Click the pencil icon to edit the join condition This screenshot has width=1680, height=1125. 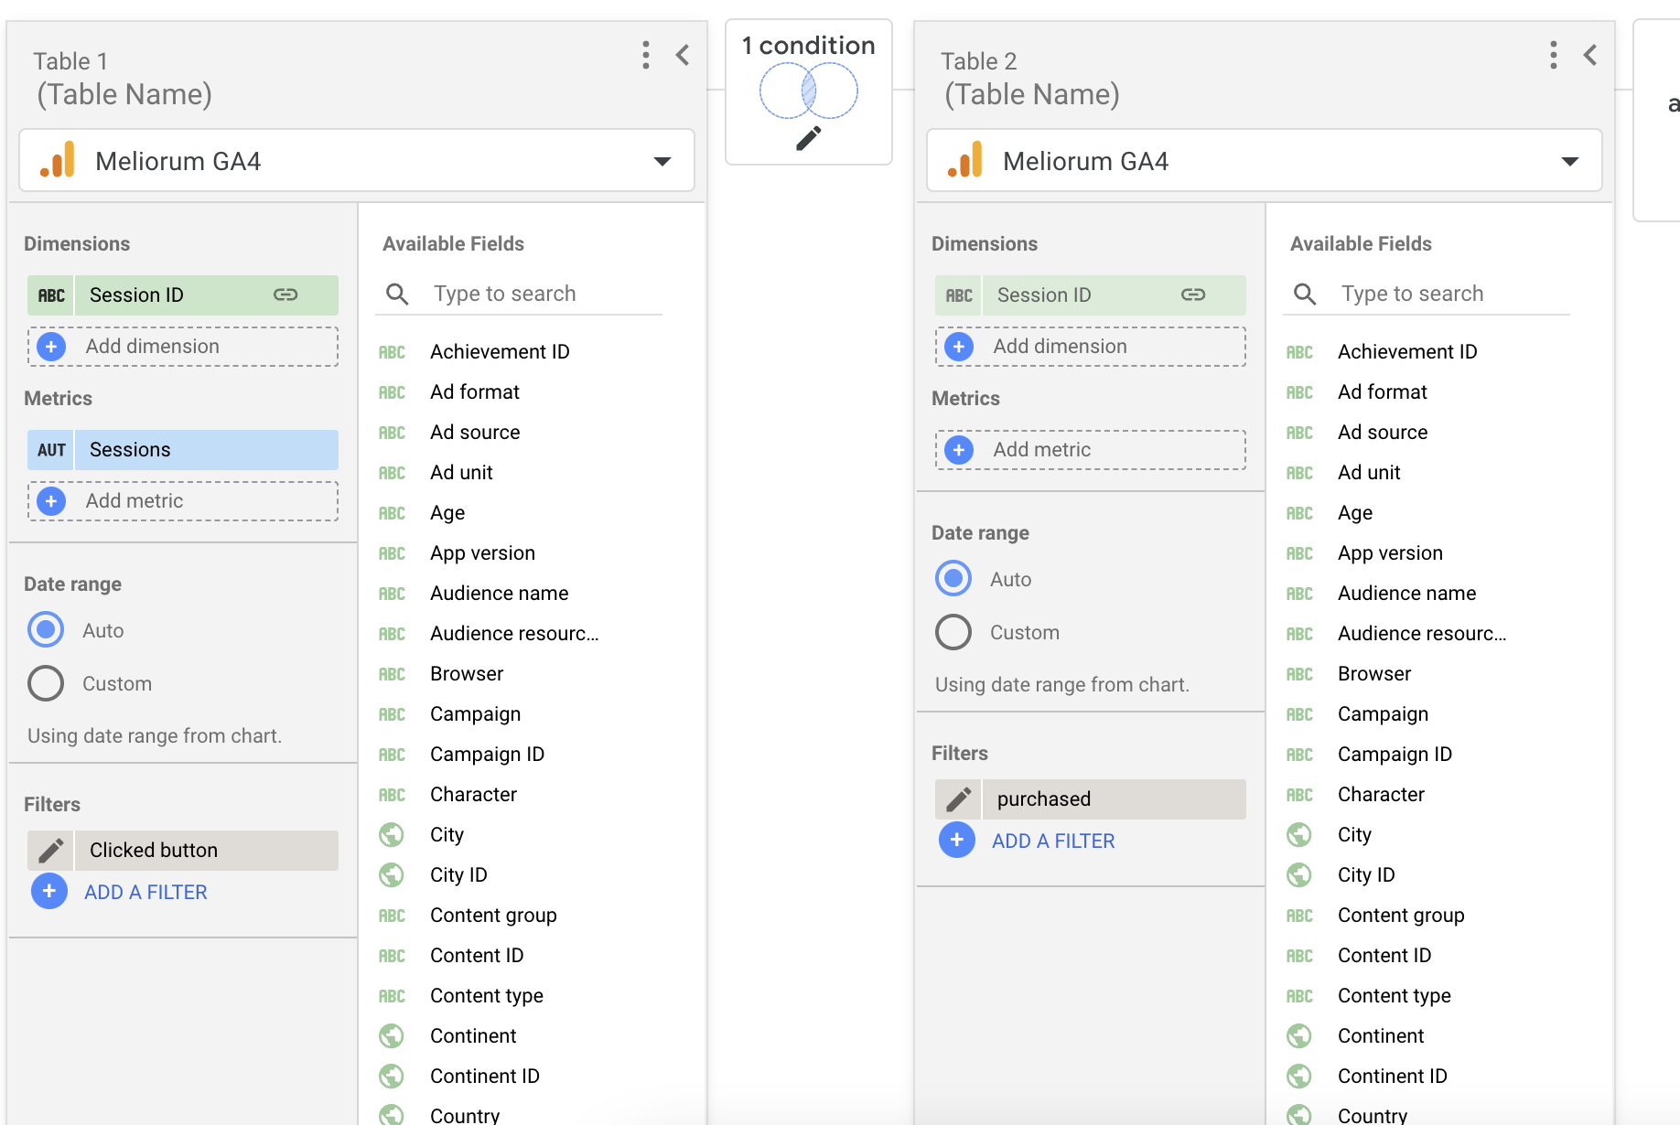coord(808,136)
